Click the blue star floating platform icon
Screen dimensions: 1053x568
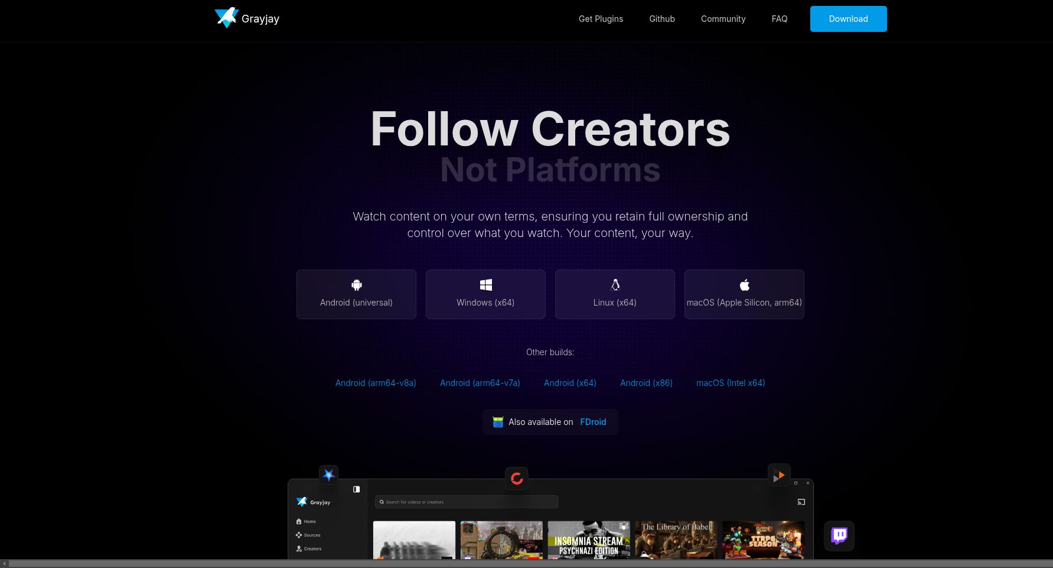[x=328, y=475]
